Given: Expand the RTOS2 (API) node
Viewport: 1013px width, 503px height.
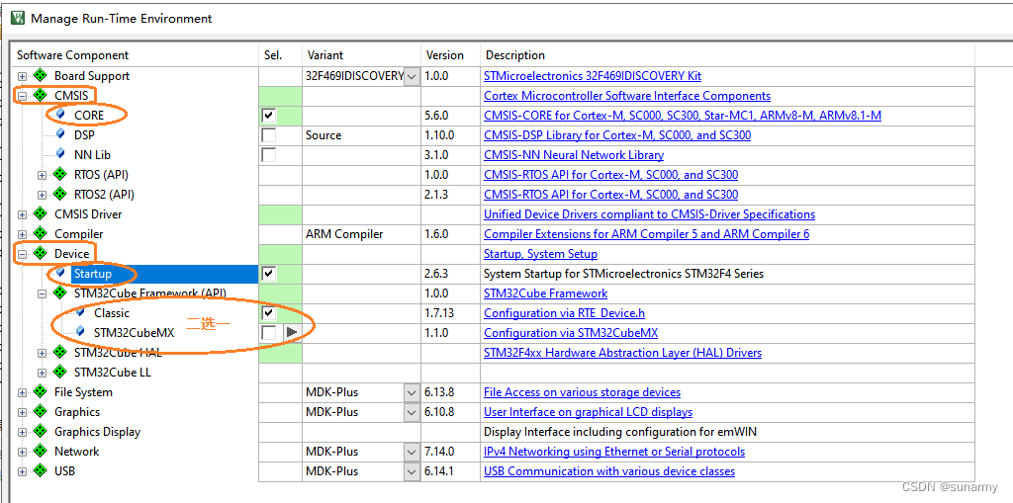Looking at the screenshot, I should pos(43,195).
